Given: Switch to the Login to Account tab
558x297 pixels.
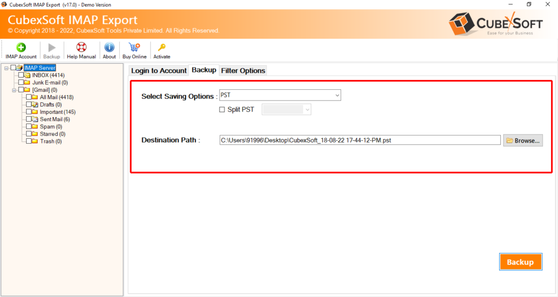Looking at the screenshot, I should (159, 71).
